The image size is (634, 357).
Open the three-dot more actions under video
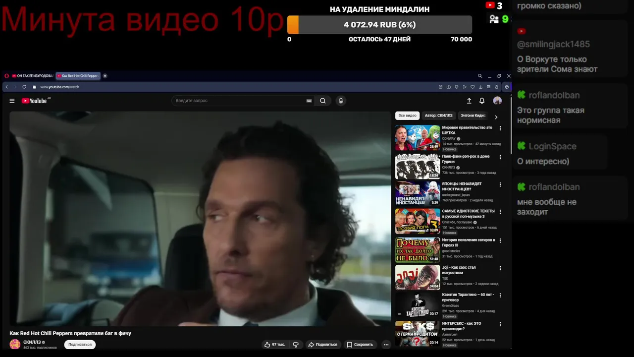tap(386, 345)
